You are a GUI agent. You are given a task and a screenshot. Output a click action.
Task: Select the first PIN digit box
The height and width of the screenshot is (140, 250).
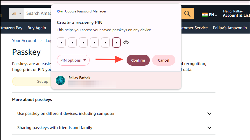(61, 43)
